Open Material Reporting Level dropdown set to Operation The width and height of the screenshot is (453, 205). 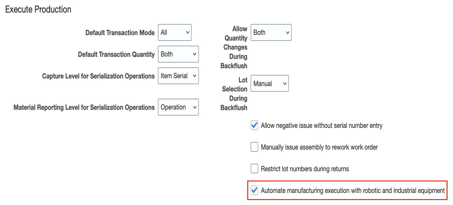click(x=178, y=107)
